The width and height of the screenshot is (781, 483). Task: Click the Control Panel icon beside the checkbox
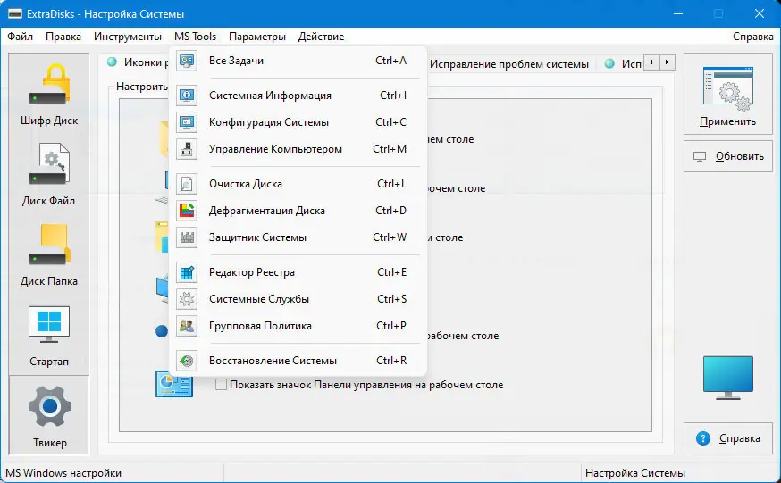click(174, 384)
